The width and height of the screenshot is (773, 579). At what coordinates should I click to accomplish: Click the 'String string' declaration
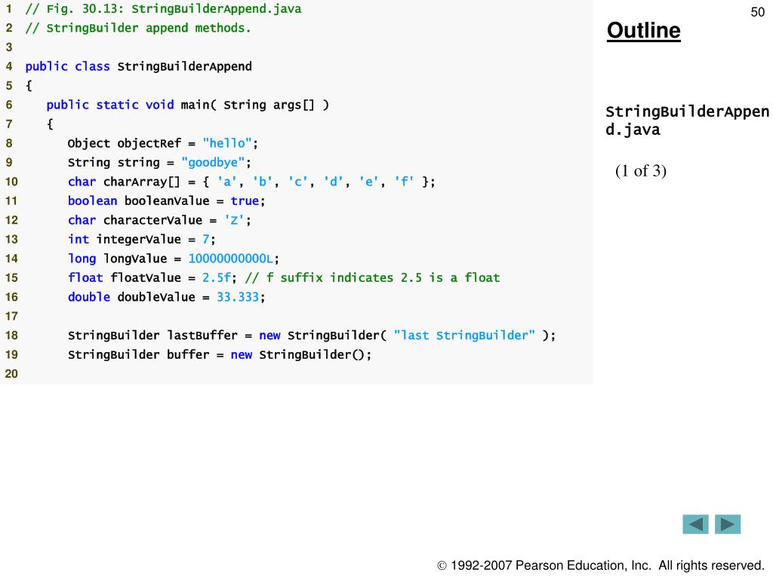pyautogui.click(x=160, y=163)
